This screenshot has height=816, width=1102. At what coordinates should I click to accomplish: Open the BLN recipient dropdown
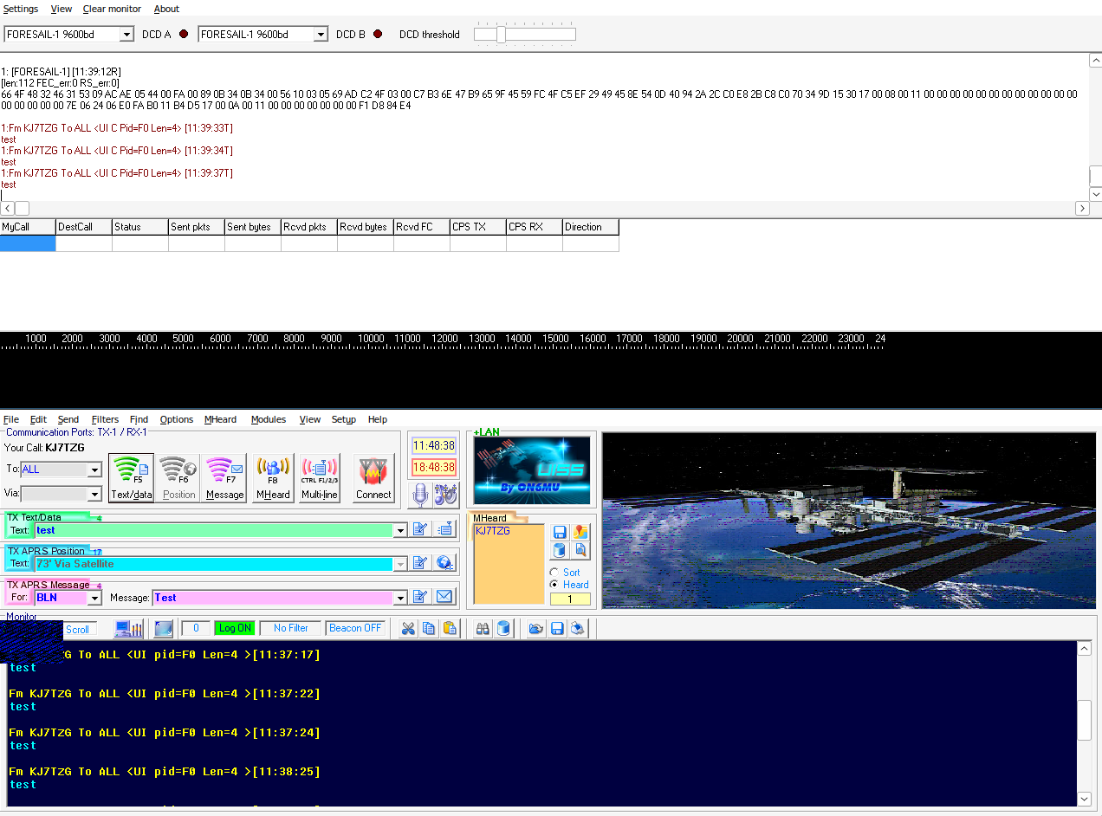click(94, 598)
